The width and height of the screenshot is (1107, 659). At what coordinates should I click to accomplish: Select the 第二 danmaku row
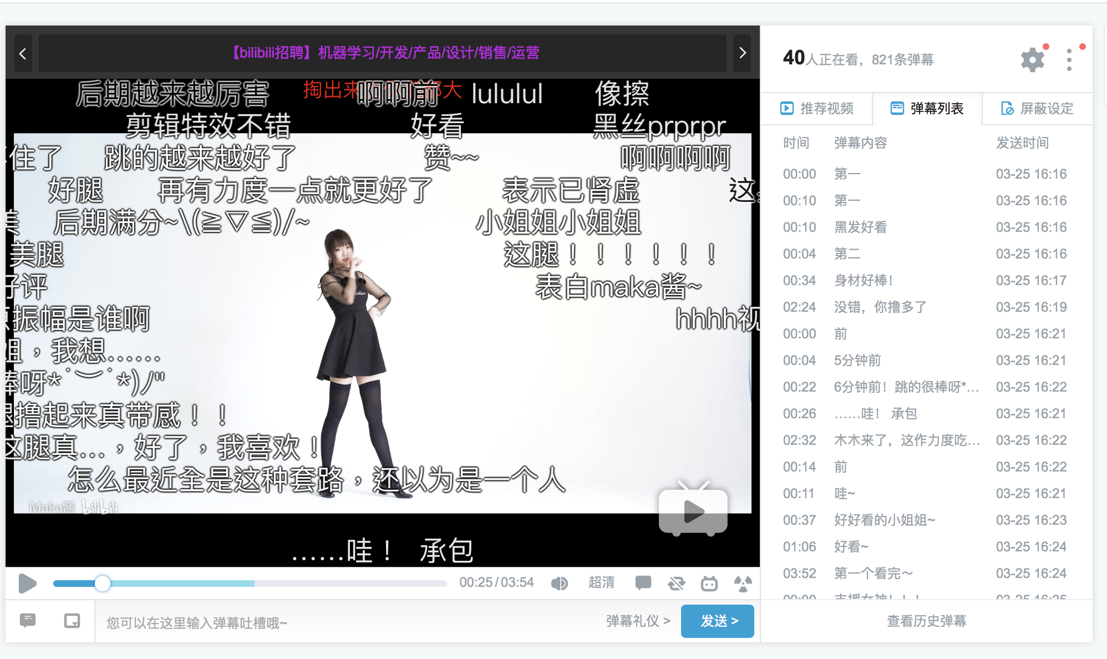tap(926, 254)
